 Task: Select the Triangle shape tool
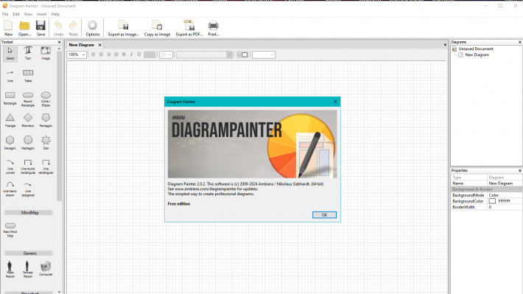10,121
